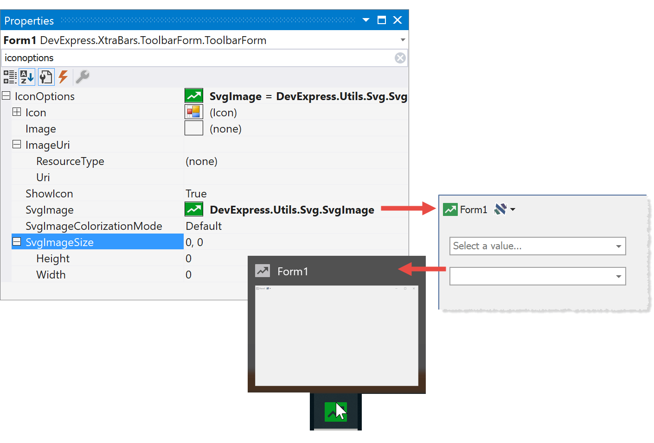The image size is (654, 443).
Task: Open the object selector showing Form1 ToolbarForm
Action: (403, 40)
